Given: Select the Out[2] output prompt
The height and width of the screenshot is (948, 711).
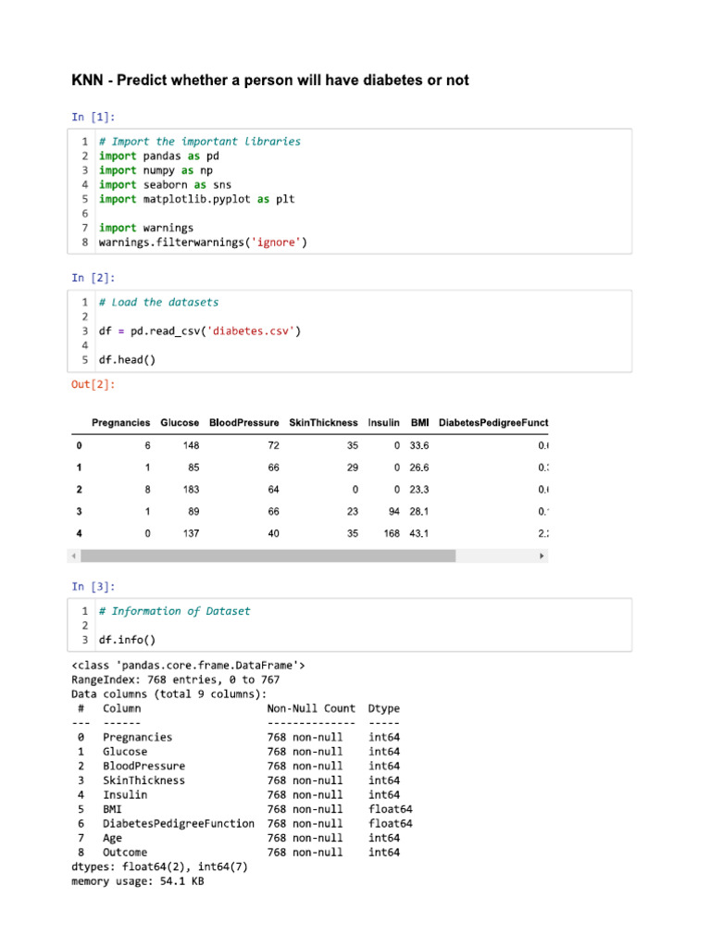Looking at the screenshot, I should pyautogui.click(x=94, y=383).
